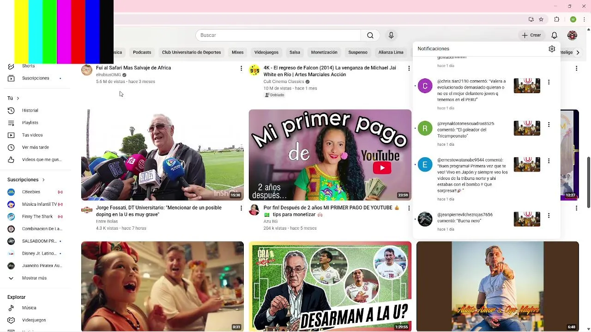Open Finny The Shark channel
The image size is (591, 332).
coord(36,216)
